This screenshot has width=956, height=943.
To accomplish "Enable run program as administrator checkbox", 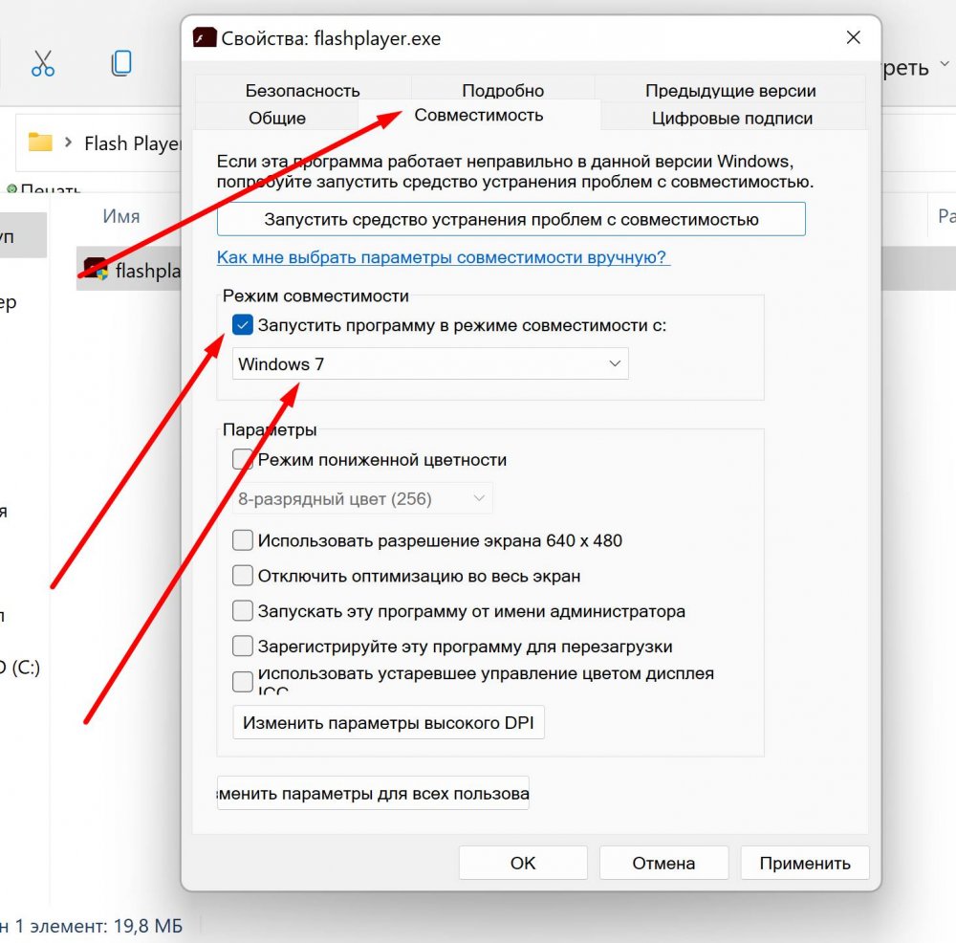I will coord(243,611).
